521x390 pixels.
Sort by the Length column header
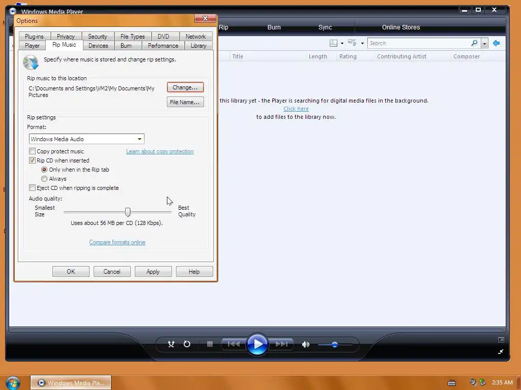point(317,56)
